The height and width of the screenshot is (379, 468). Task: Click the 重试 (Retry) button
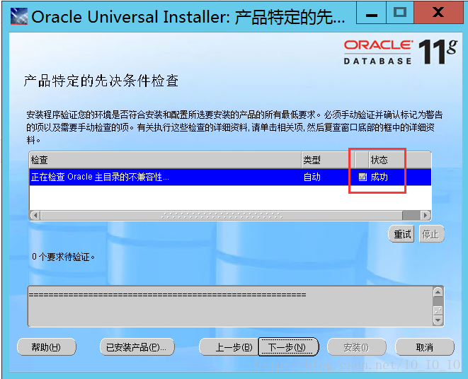401,234
